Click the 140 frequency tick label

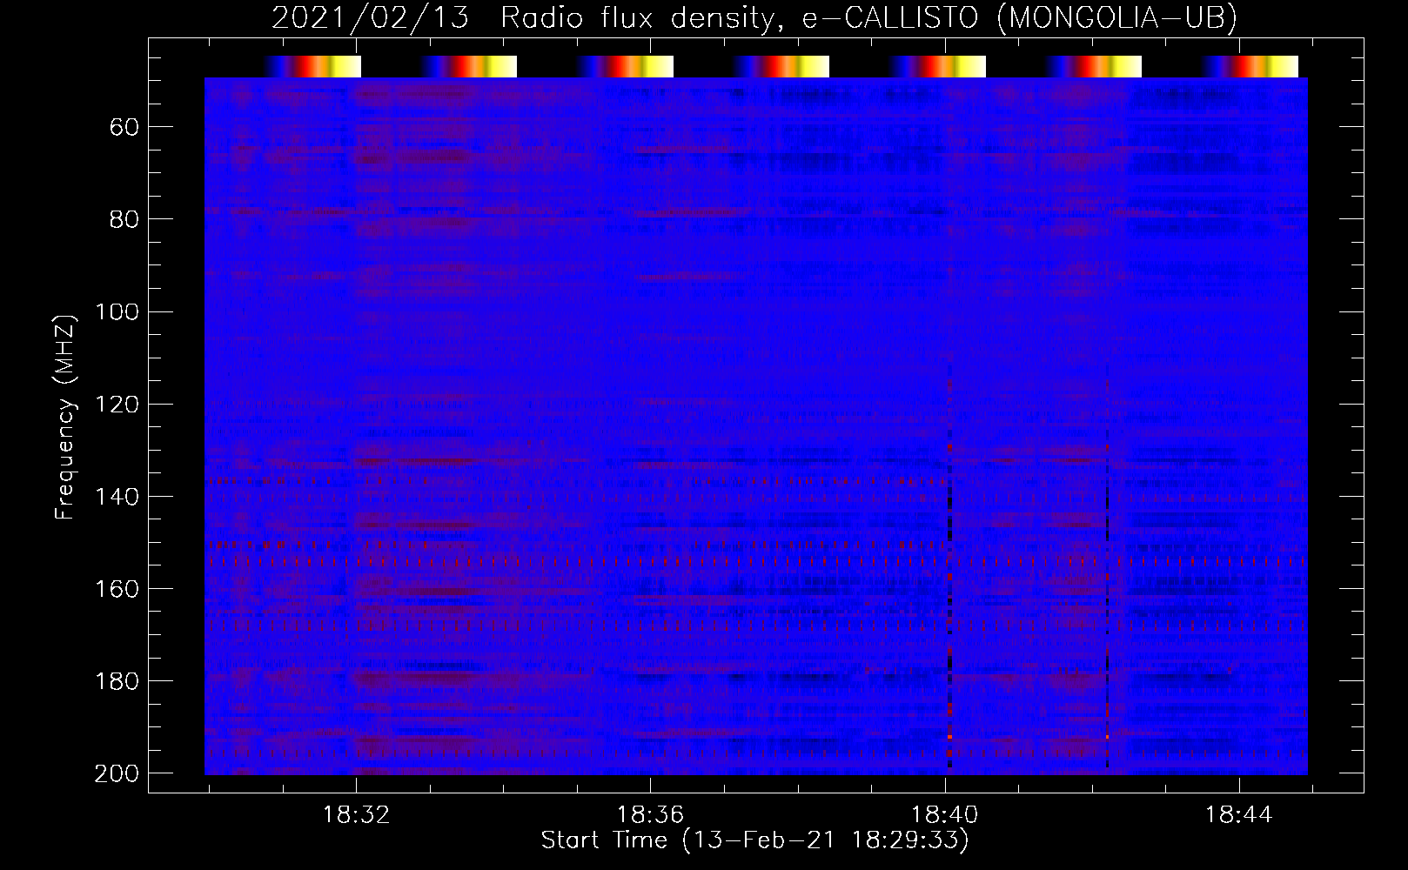[117, 497]
